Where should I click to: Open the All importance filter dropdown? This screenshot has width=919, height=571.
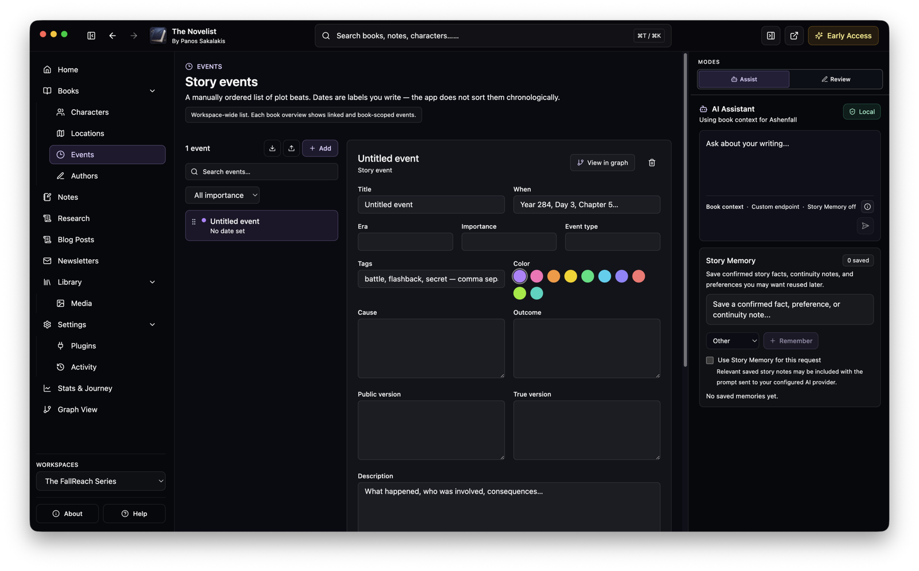[x=222, y=195]
